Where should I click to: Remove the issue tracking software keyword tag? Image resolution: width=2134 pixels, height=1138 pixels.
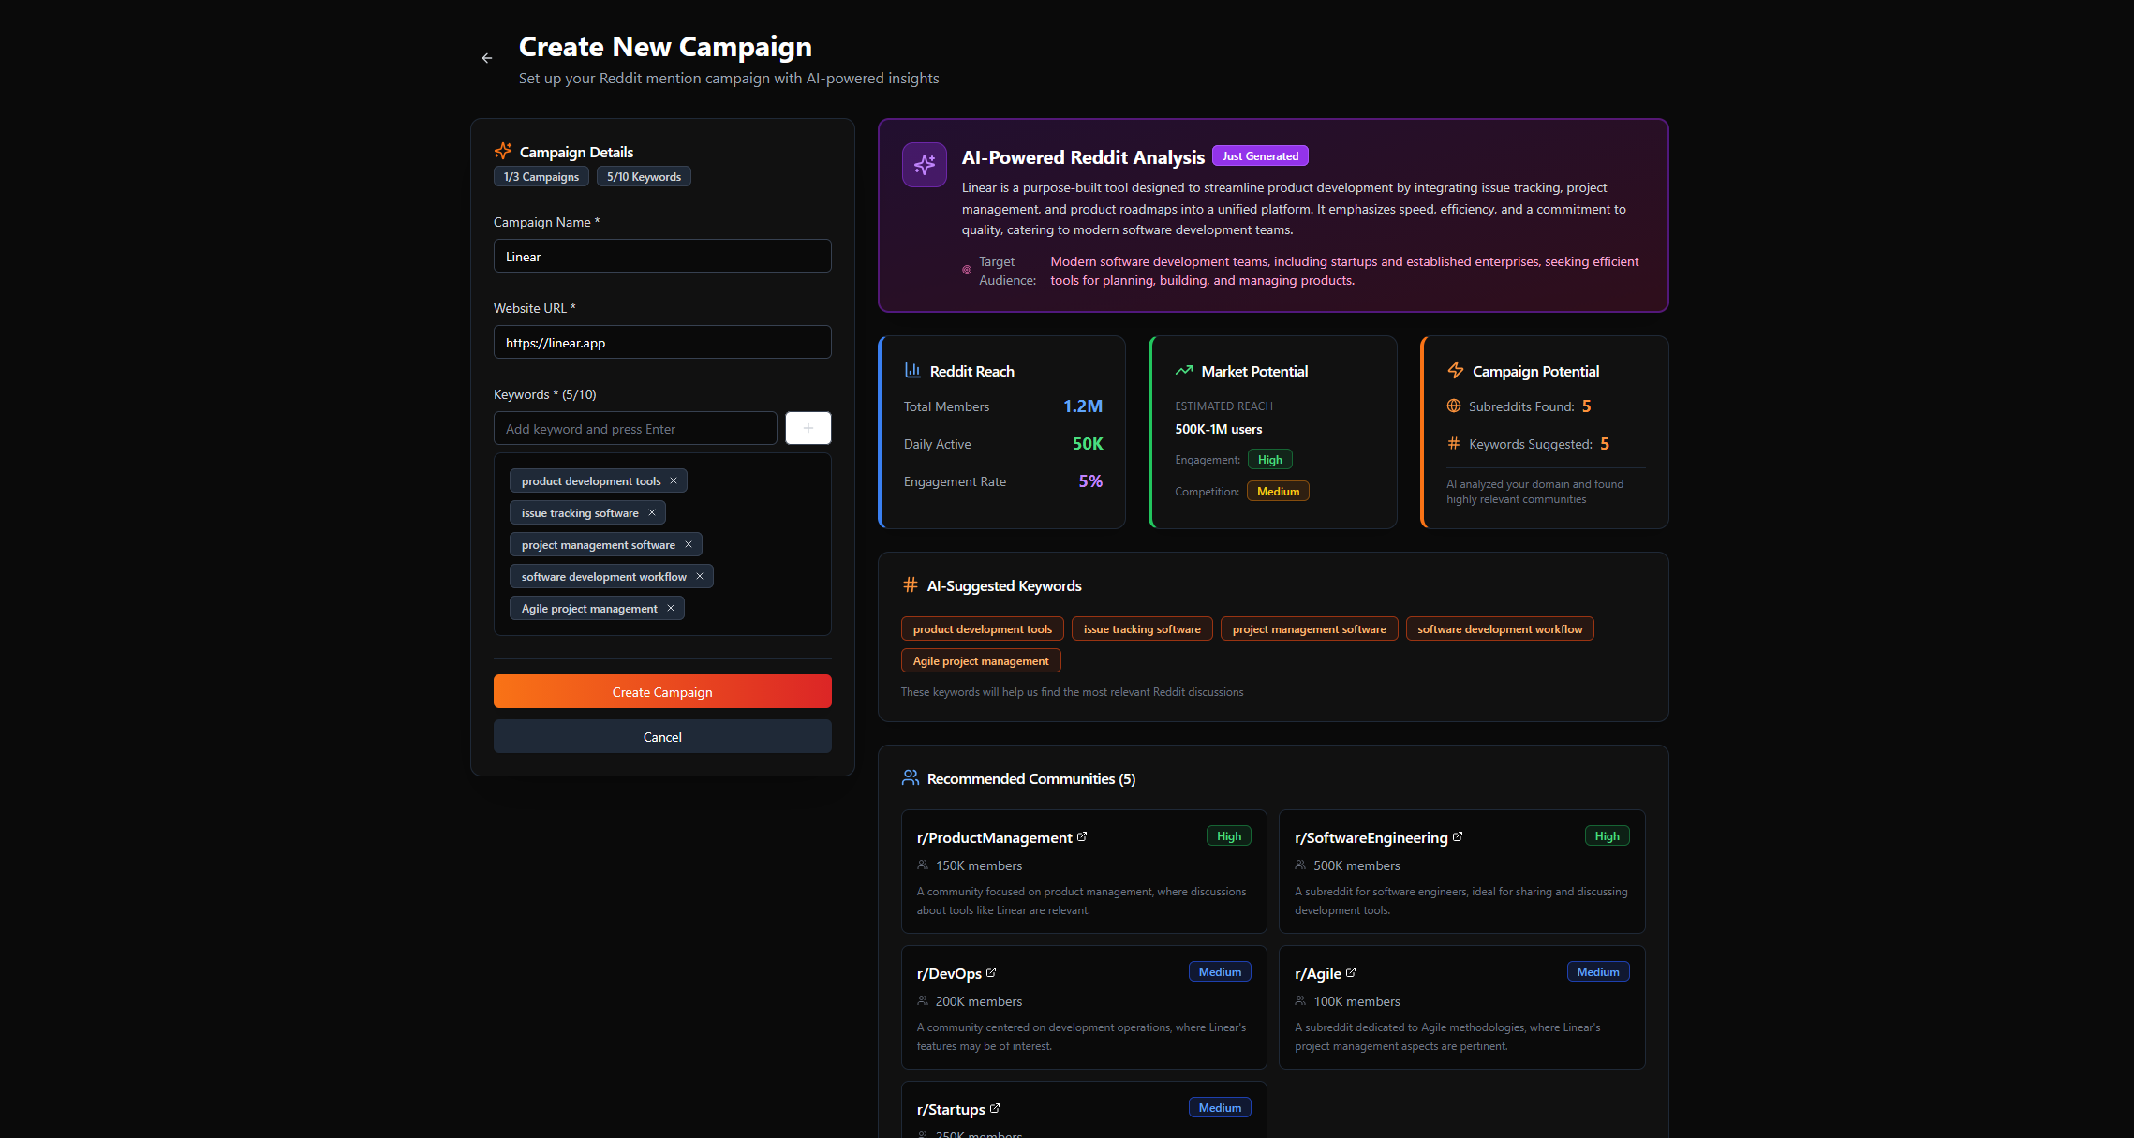click(x=652, y=512)
